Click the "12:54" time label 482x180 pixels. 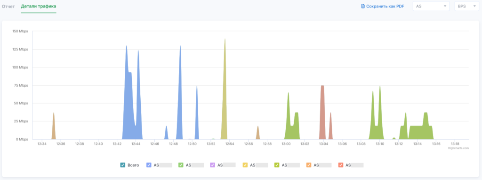pos(230,144)
